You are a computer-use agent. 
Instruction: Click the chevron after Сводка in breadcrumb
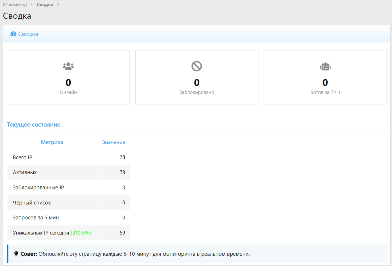click(58, 5)
